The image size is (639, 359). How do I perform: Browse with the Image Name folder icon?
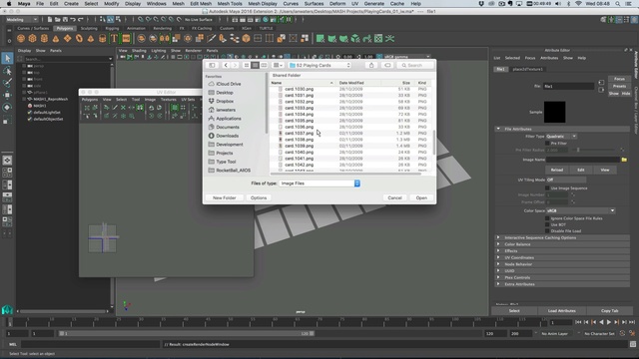point(624,160)
